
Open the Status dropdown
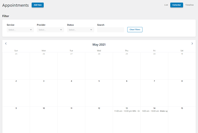point(81,30)
